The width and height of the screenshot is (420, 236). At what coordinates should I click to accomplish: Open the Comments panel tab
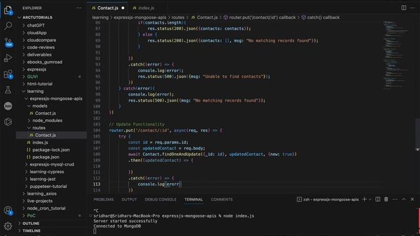[222, 199]
